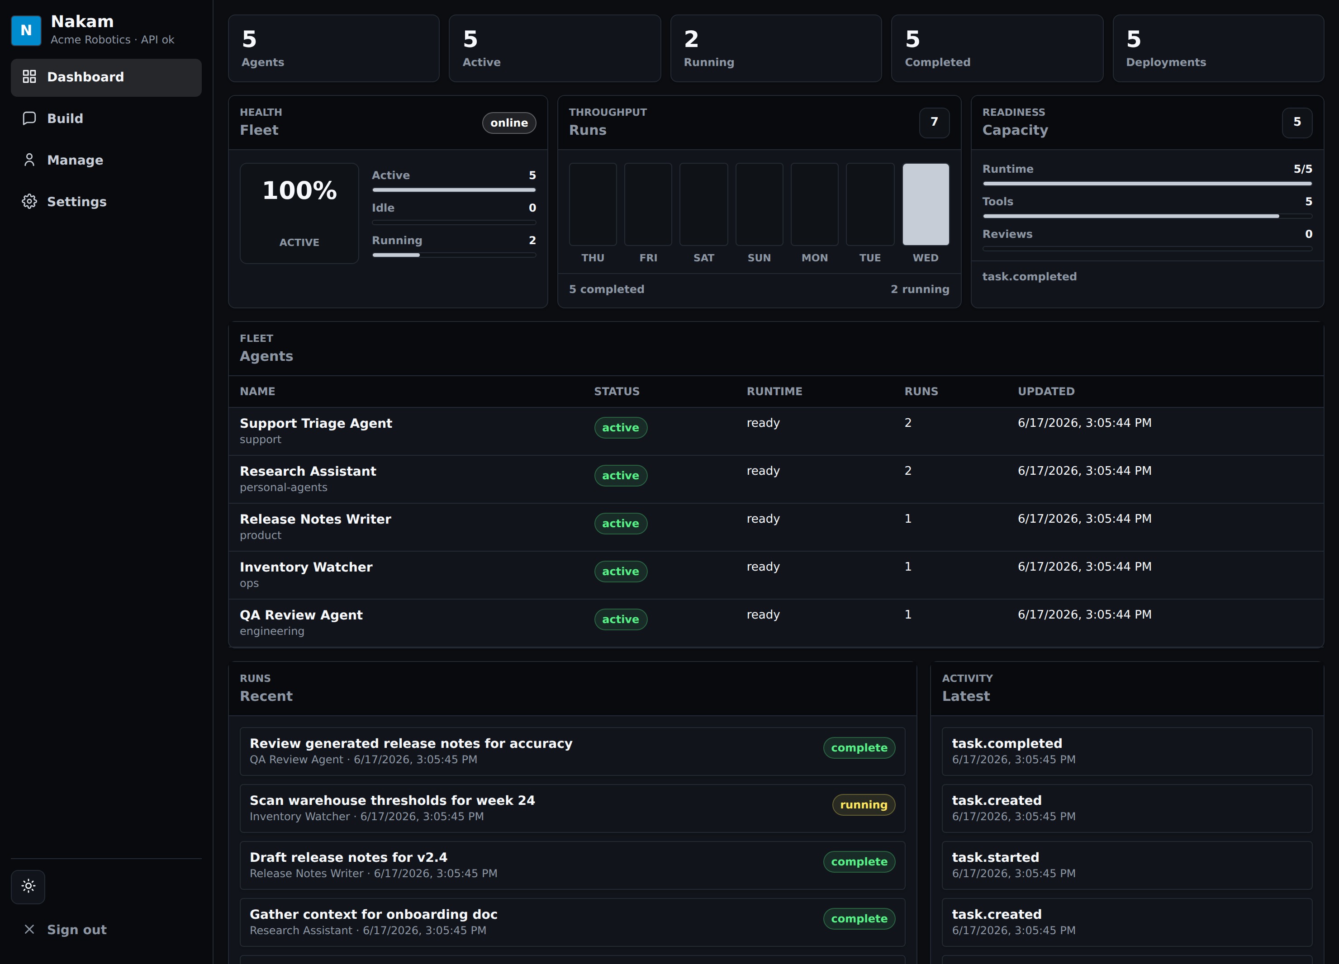Open the Dashboard page
The image size is (1339, 964).
pyautogui.click(x=106, y=77)
